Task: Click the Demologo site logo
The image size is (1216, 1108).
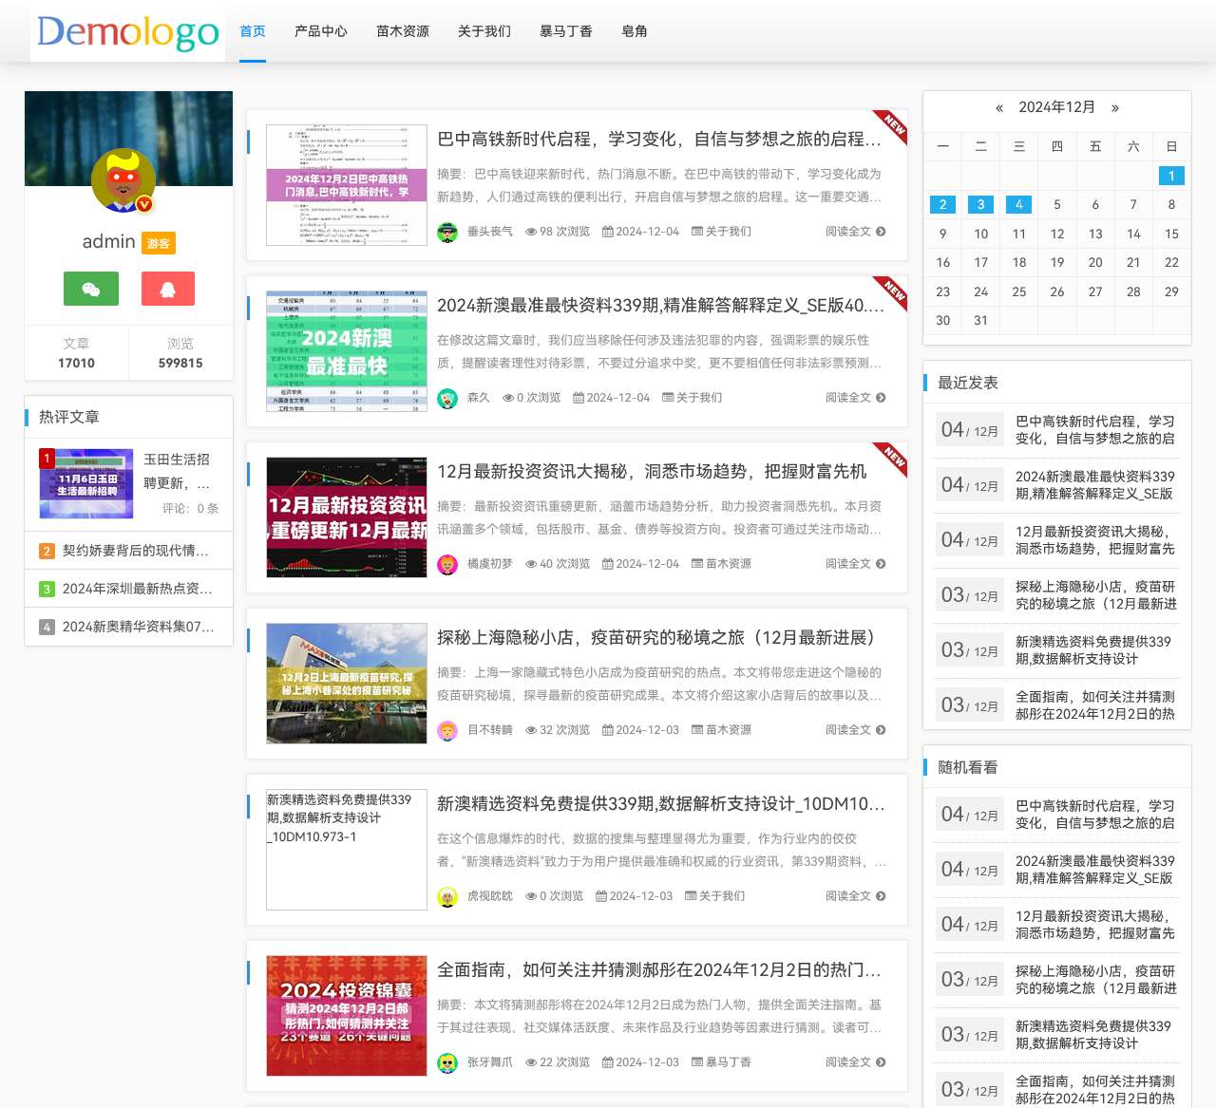Action: point(128,32)
